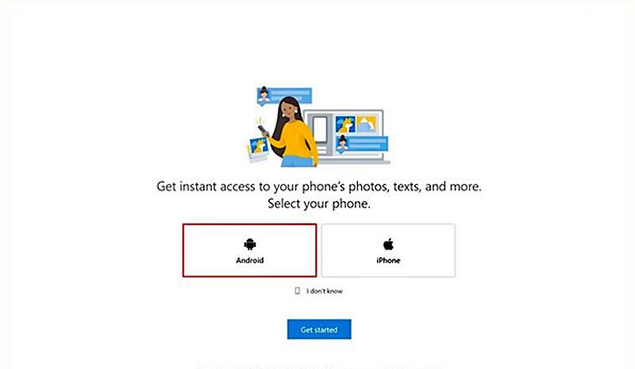Choose the Android phone option

coord(249,250)
